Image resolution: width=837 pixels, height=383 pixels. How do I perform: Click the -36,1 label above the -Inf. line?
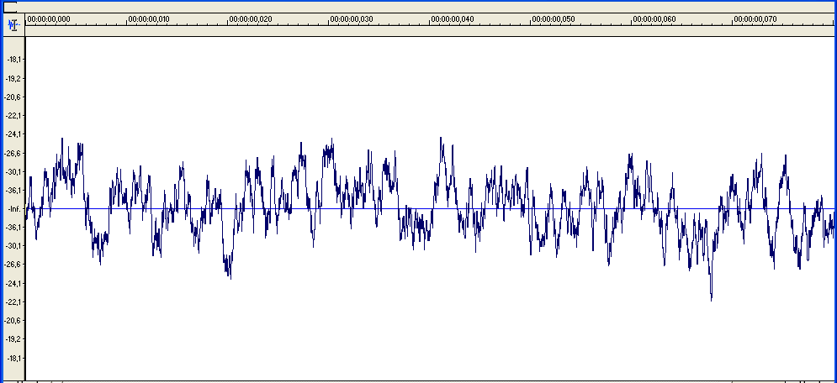14,190
